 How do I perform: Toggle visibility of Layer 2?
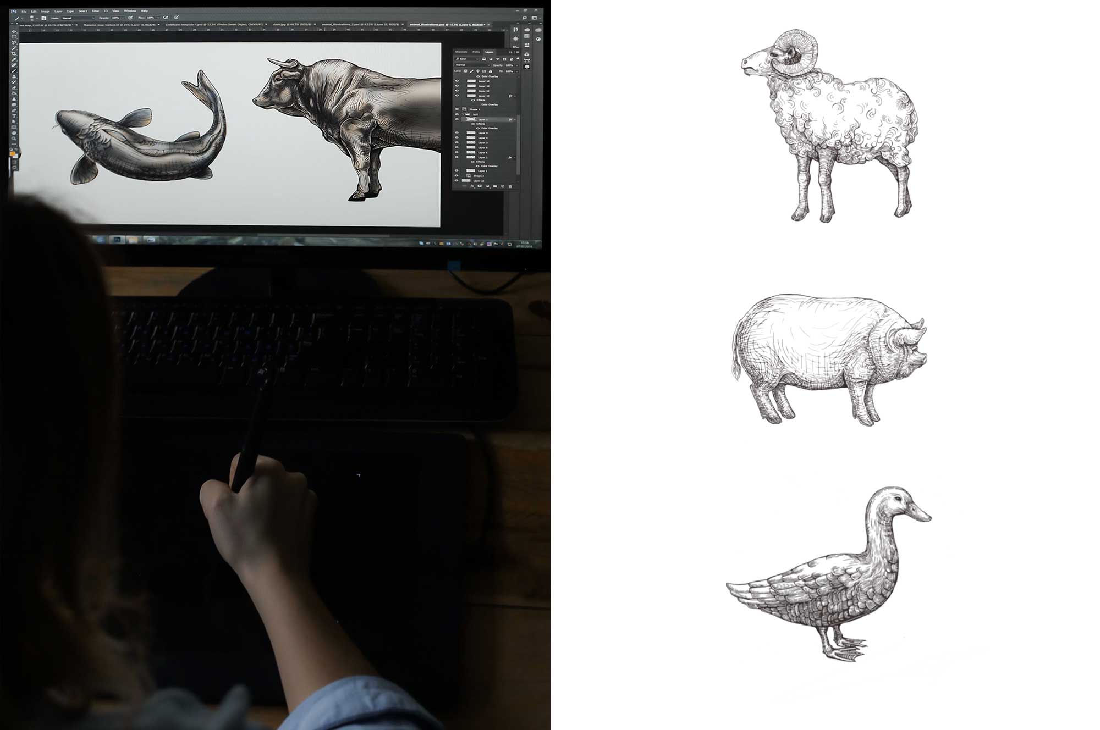[x=457, y=157]
